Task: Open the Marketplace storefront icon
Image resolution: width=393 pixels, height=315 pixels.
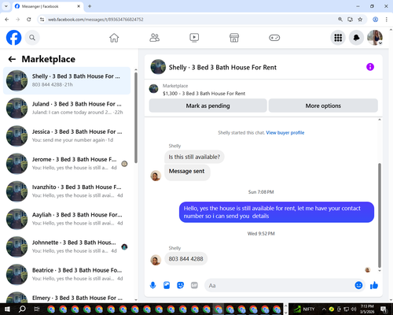Action: click(x=234, y=38)
